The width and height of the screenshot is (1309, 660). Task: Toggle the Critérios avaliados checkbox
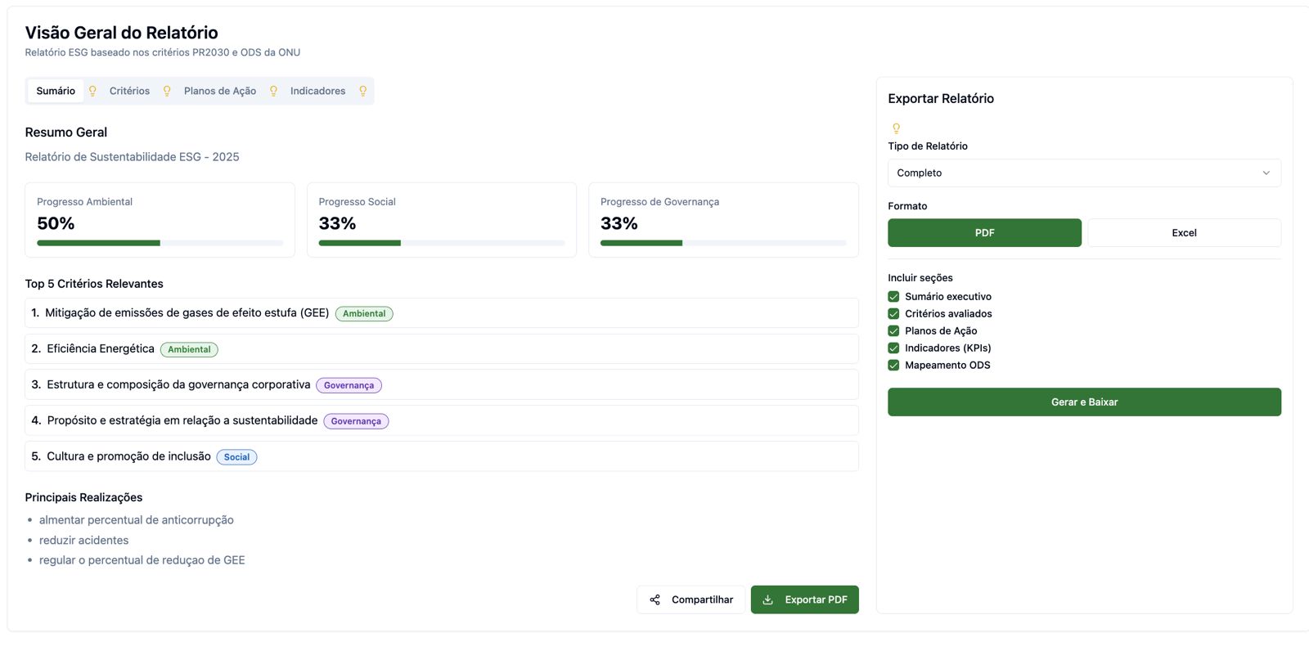coord(893,314)
